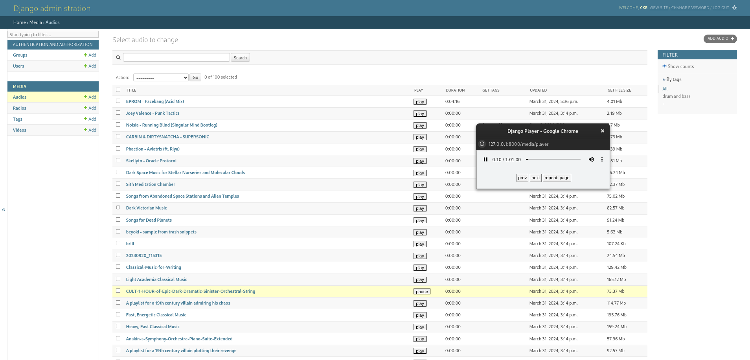Filter by drum and bass tag
Image resolution: width=750 pixels, height=360 pixels.
coord(676,96)
